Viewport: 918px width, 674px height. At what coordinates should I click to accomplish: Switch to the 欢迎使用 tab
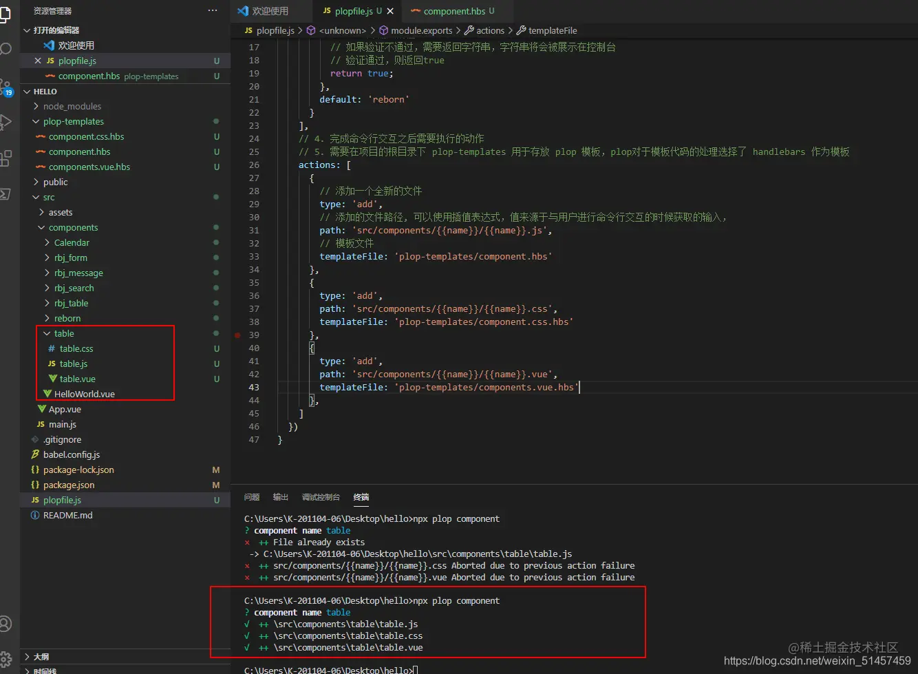[270, 11]
